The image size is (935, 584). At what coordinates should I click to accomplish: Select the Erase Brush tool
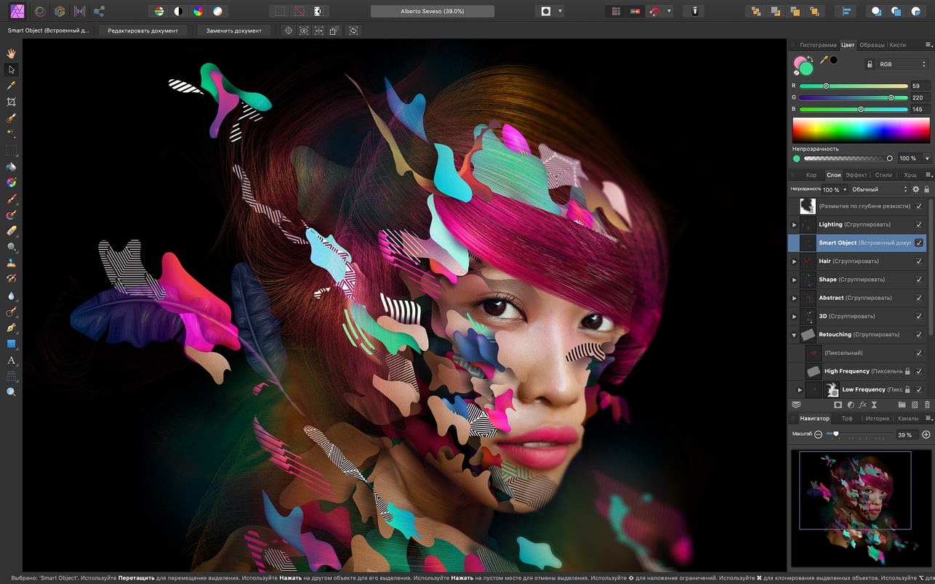11,231
